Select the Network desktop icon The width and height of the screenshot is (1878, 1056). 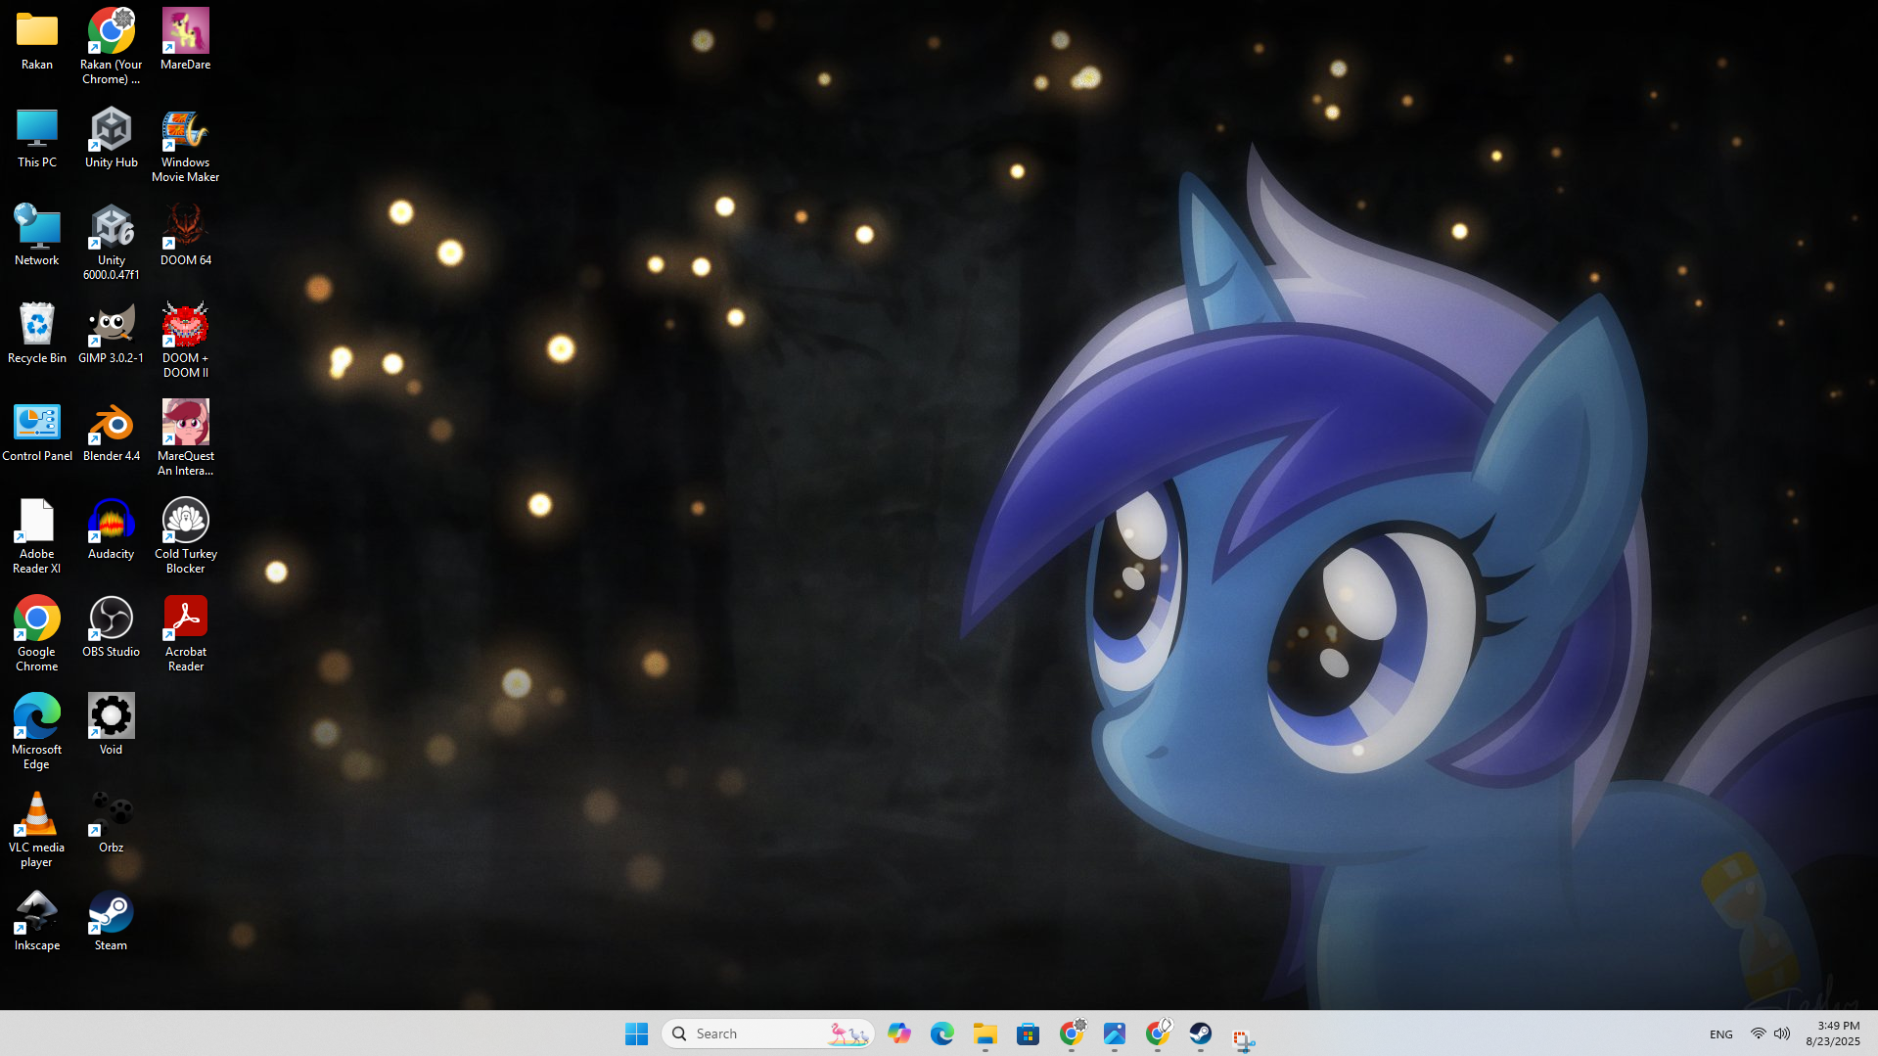coord(37,236)
